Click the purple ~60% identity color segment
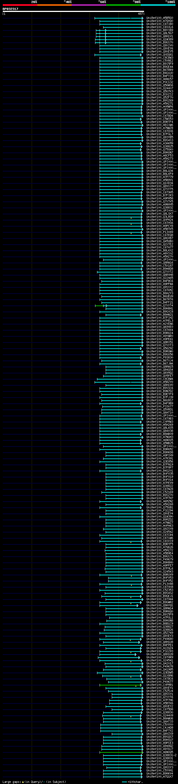 (x=89, y=5)
